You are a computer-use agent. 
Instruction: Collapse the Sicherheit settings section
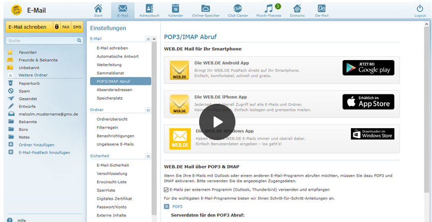click(x=148, y=156)
